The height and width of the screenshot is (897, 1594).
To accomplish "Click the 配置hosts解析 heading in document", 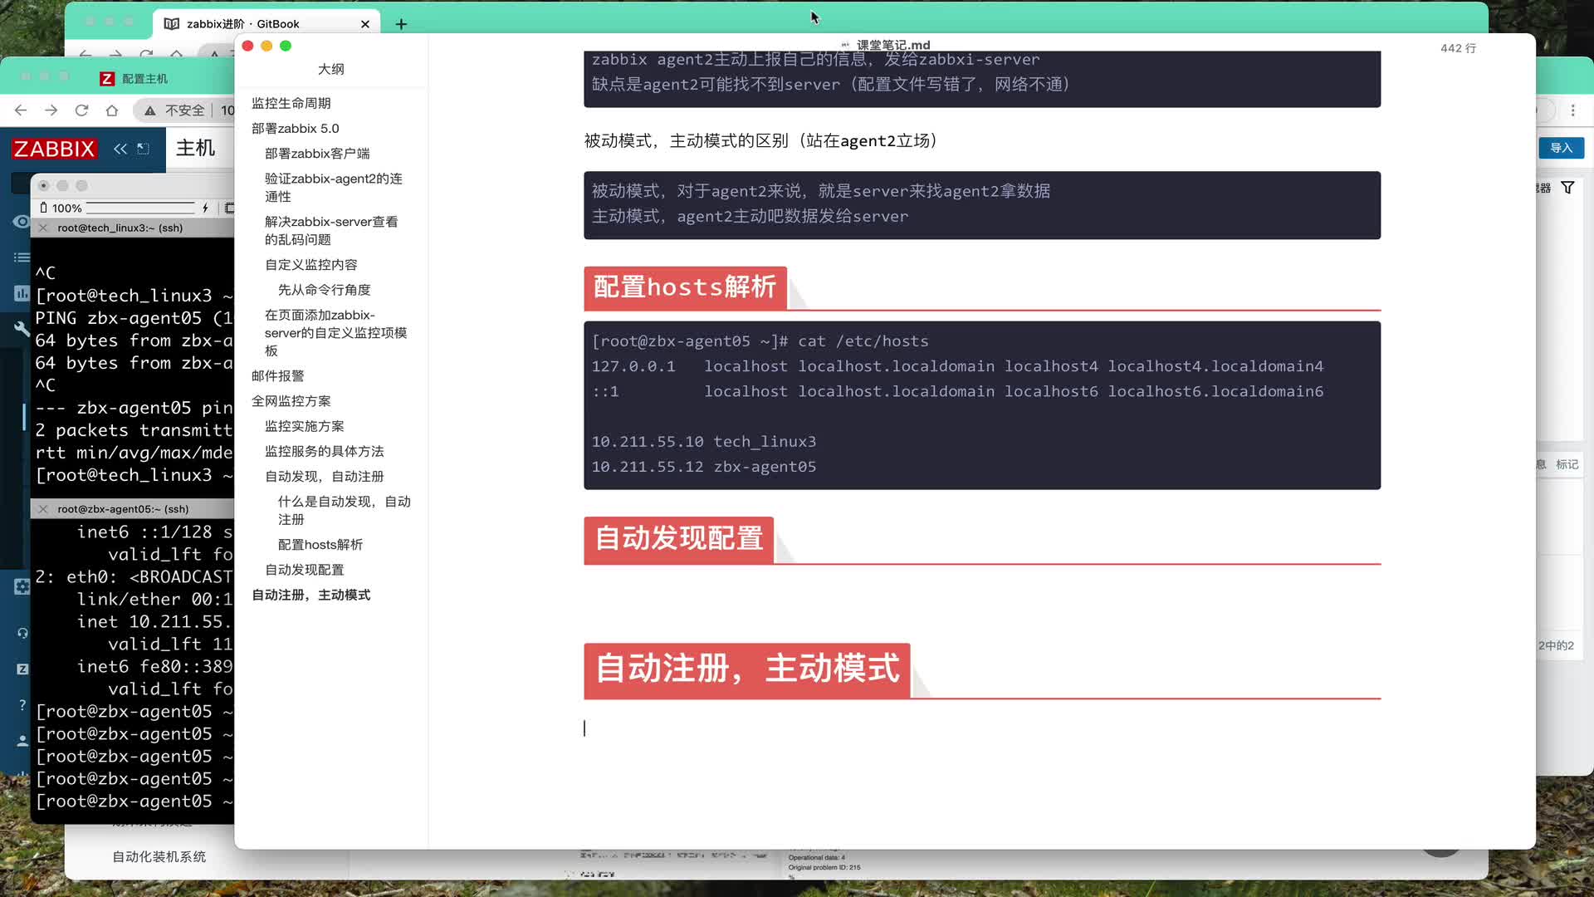I will click(685, 287).
